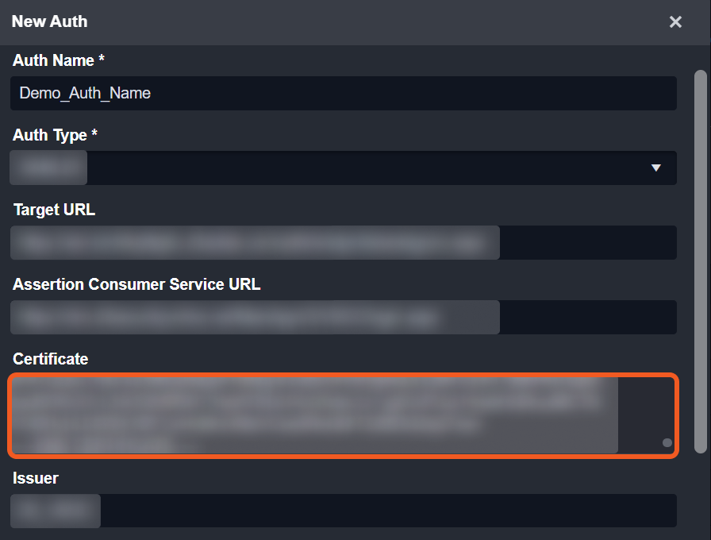
Task: Click the blurred value in Auth Type
Action: [49, 168]
